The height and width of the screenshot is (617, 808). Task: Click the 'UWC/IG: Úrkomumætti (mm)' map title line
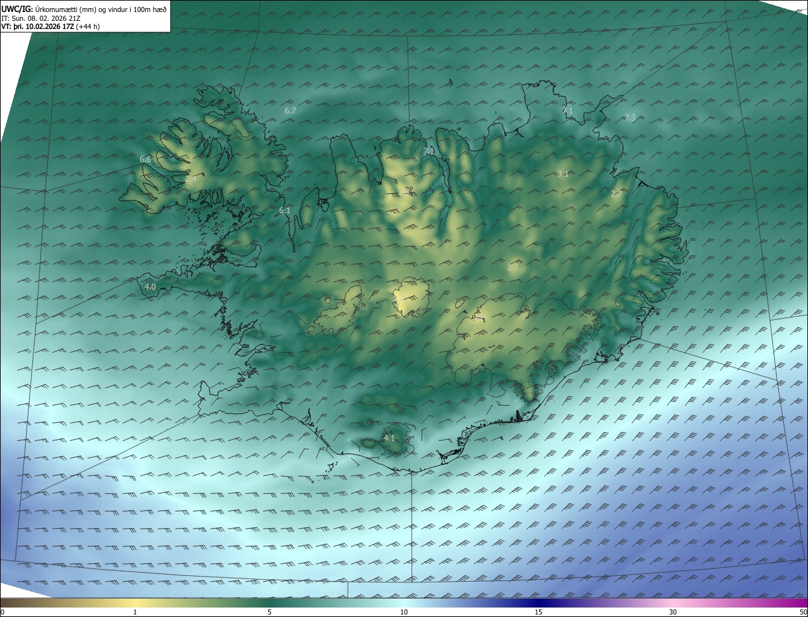pyautogui.click(x=84, y=9)
